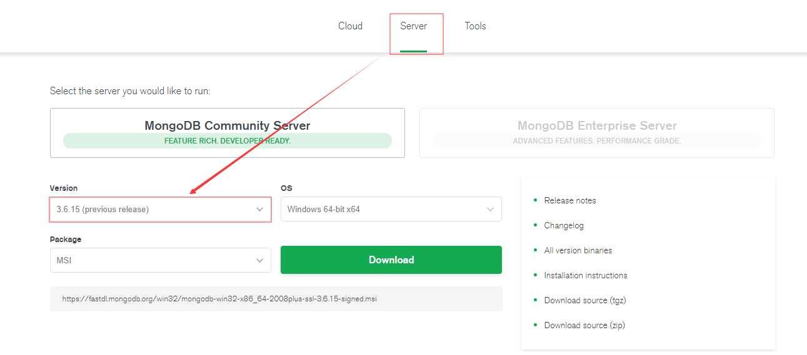Open the Package dropdown showing MSI

(160, 260)
